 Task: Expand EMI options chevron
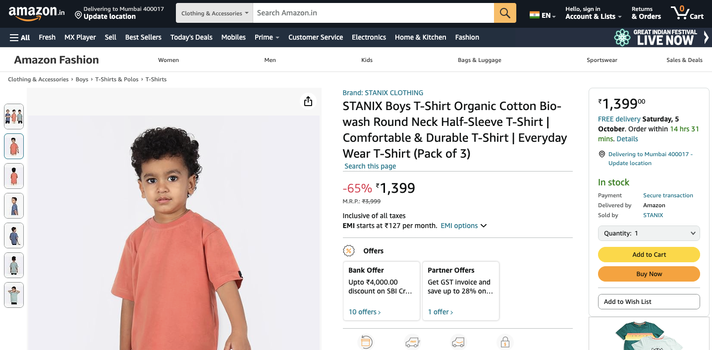pyautogui.click(x=484, y=226)
